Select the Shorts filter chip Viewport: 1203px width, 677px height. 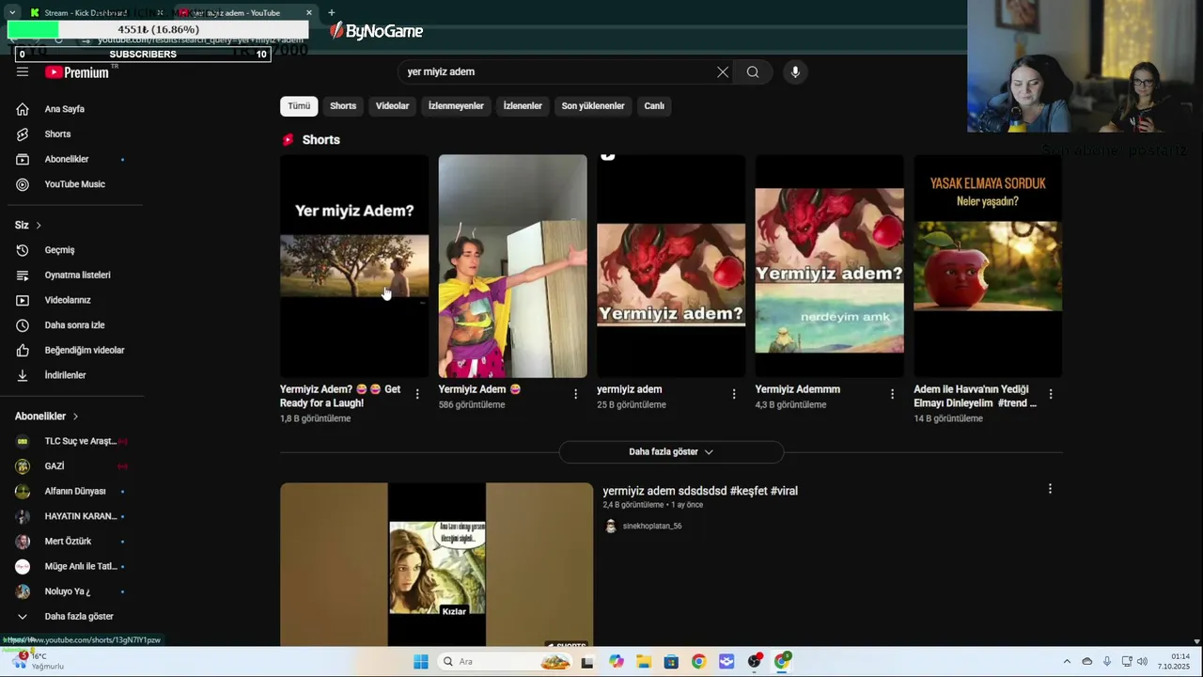click(343, 106)
